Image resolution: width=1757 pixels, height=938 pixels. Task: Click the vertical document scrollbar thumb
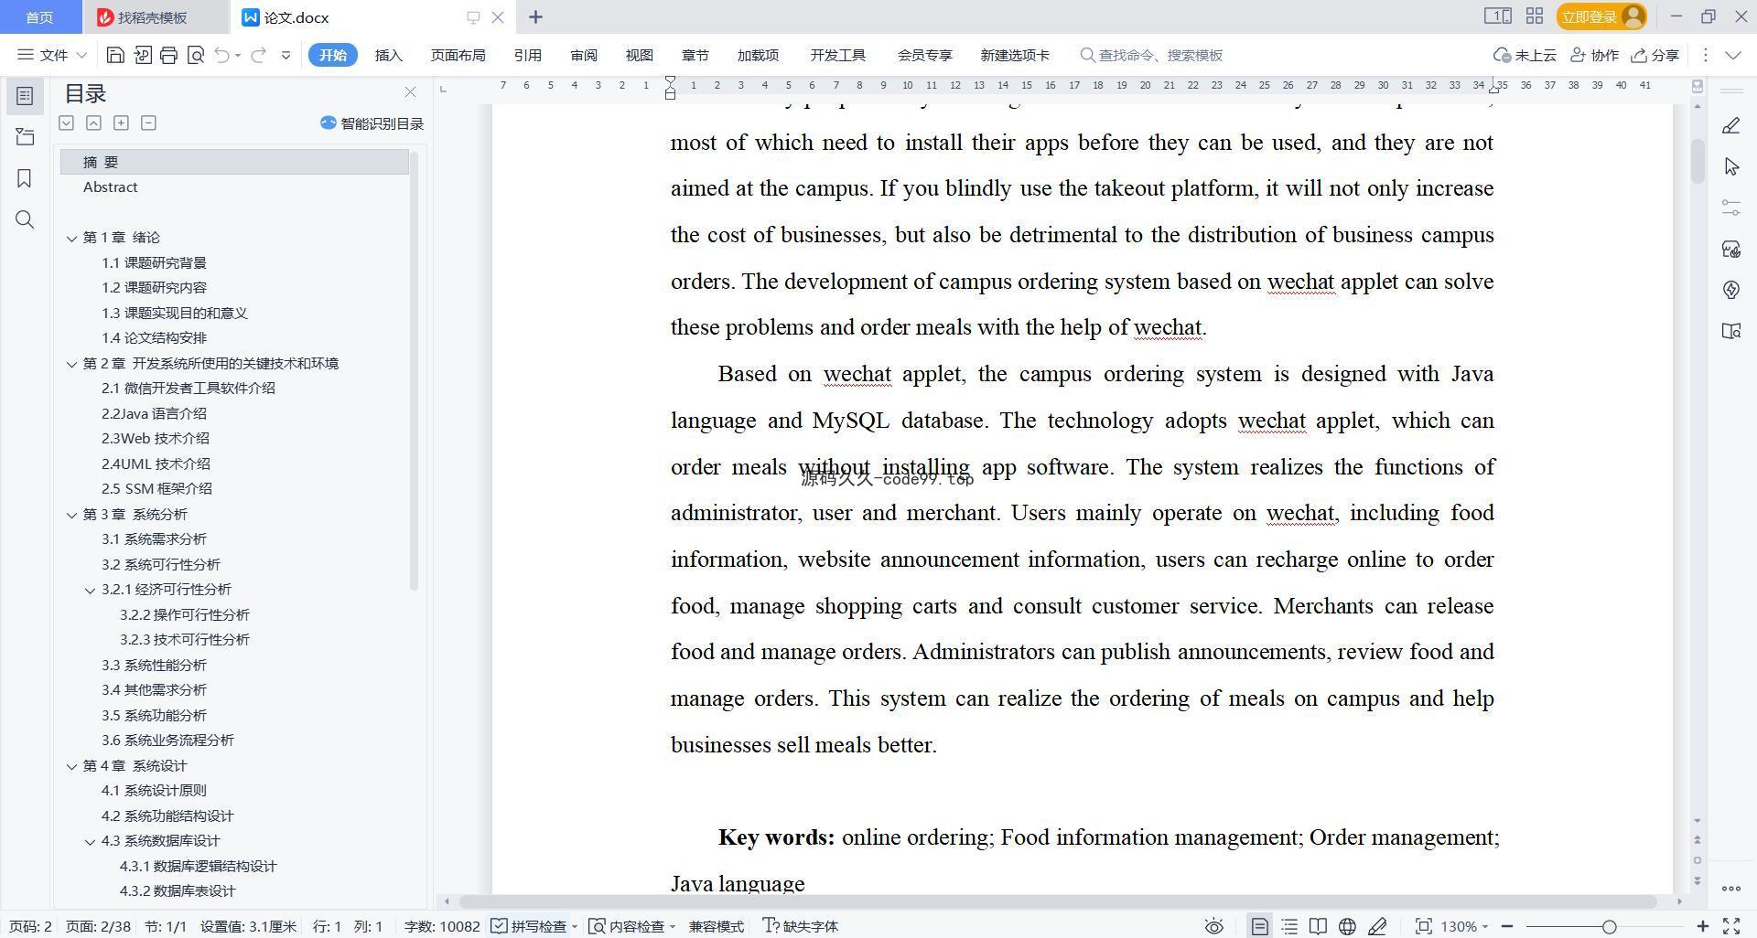(1698, 161)
